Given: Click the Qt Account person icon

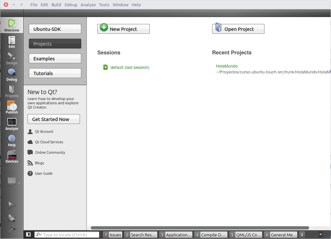Looking at the screenshot, I should coord(30,132).
